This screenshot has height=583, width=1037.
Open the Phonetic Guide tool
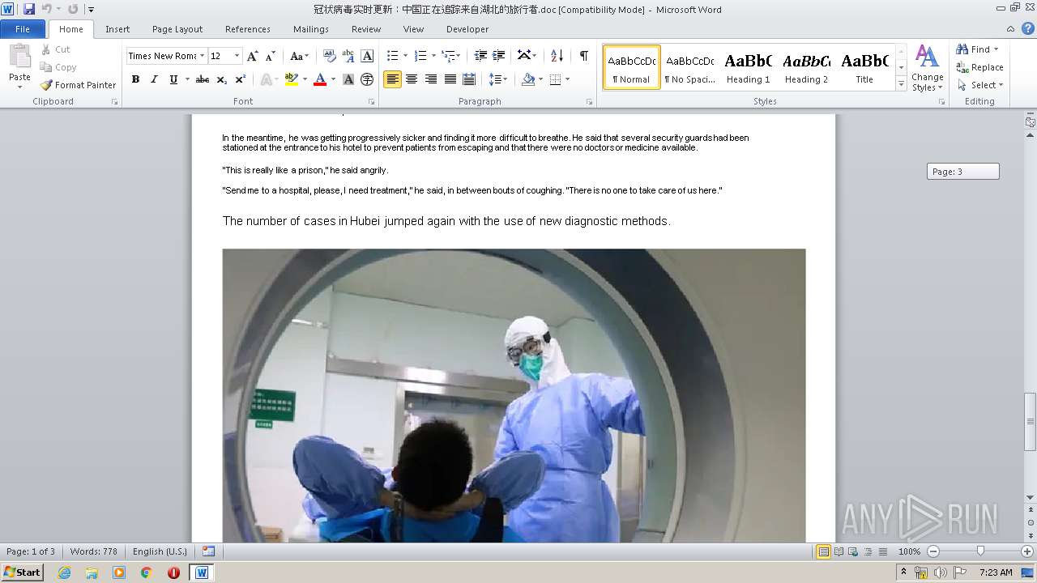(x=348, y=56)
